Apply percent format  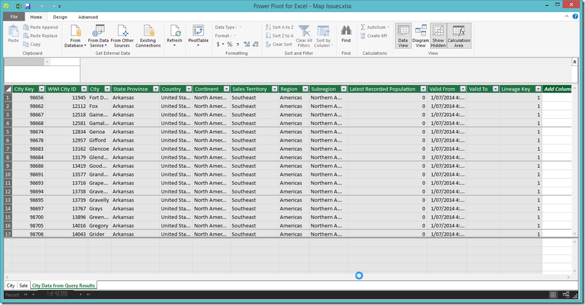[230, 44]
